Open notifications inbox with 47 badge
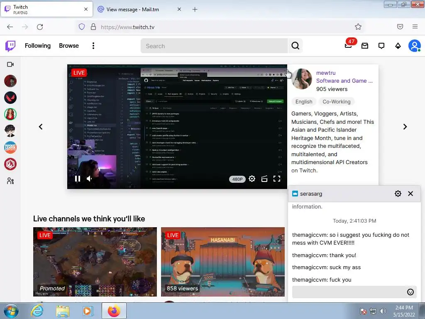Image resolution: width=425 pixels, height=319 pixels. 349,45
